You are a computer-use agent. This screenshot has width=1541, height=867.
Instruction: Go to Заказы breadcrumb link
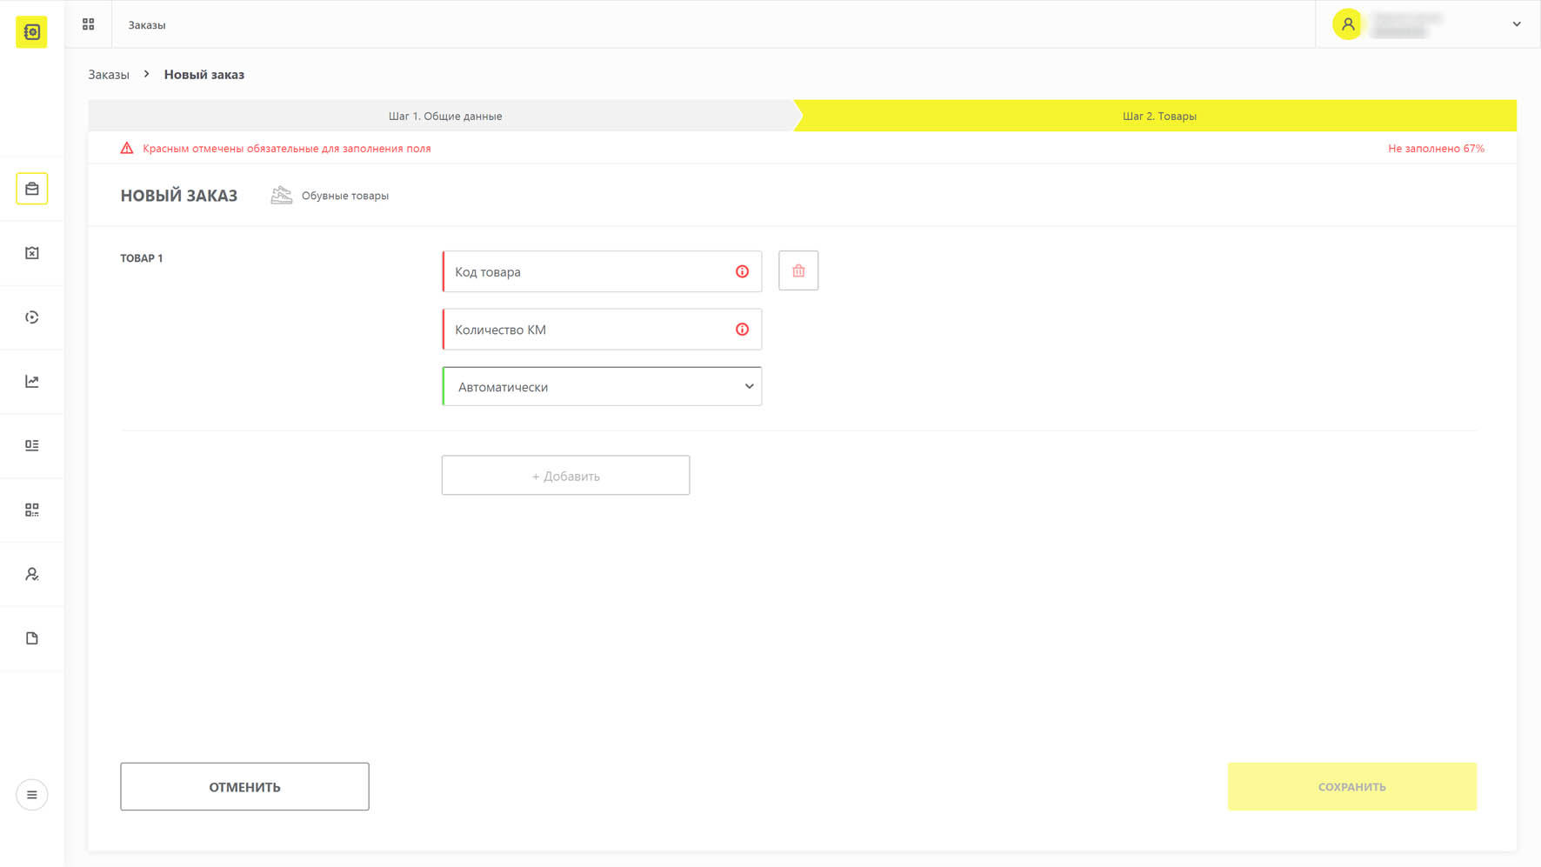pyautogui.click(x=109, y=75)
